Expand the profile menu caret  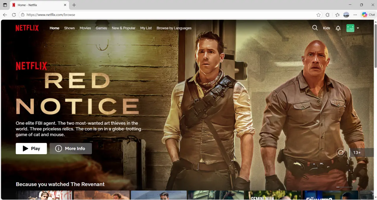(x=358, y=28)
